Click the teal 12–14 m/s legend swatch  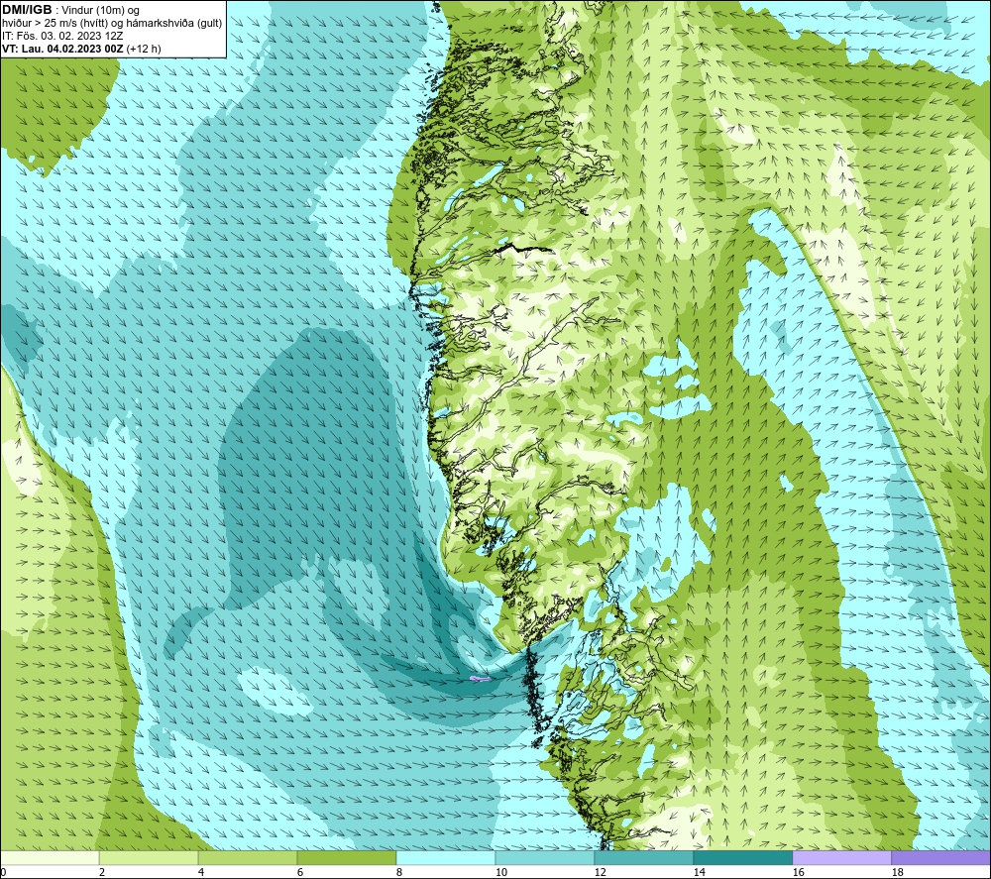pos(643,857)
